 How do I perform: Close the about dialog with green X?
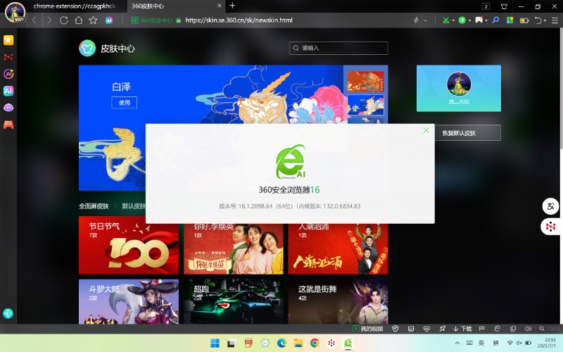(x=426, y=130)
